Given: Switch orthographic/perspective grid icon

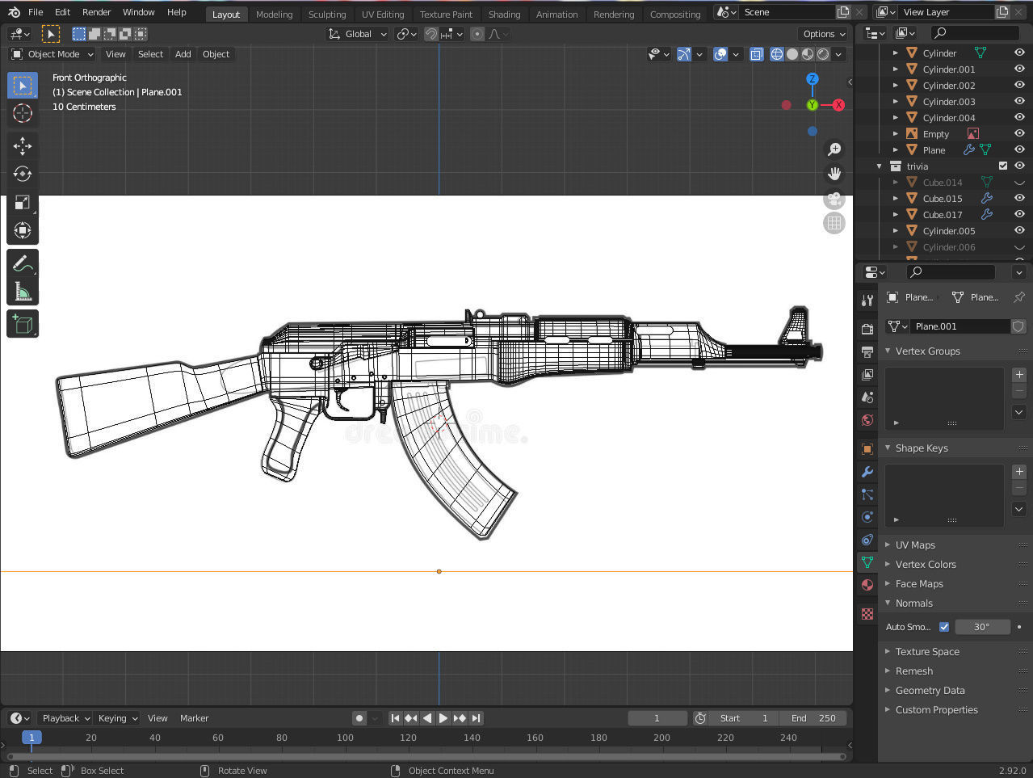Looking at the screenshot, I should (x=834, y=223).
